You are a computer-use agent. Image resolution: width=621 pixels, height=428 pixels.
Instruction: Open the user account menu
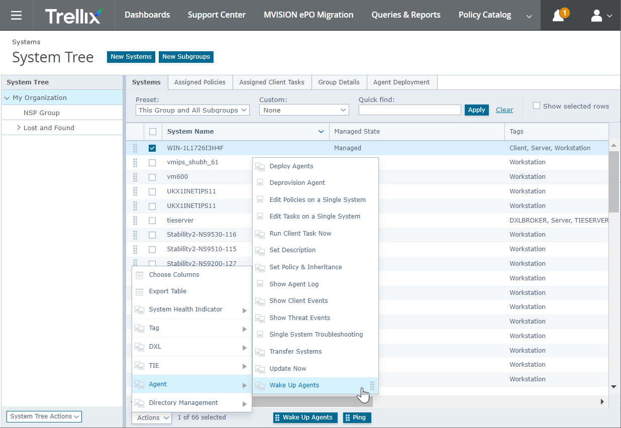click(x=601, y=16)
